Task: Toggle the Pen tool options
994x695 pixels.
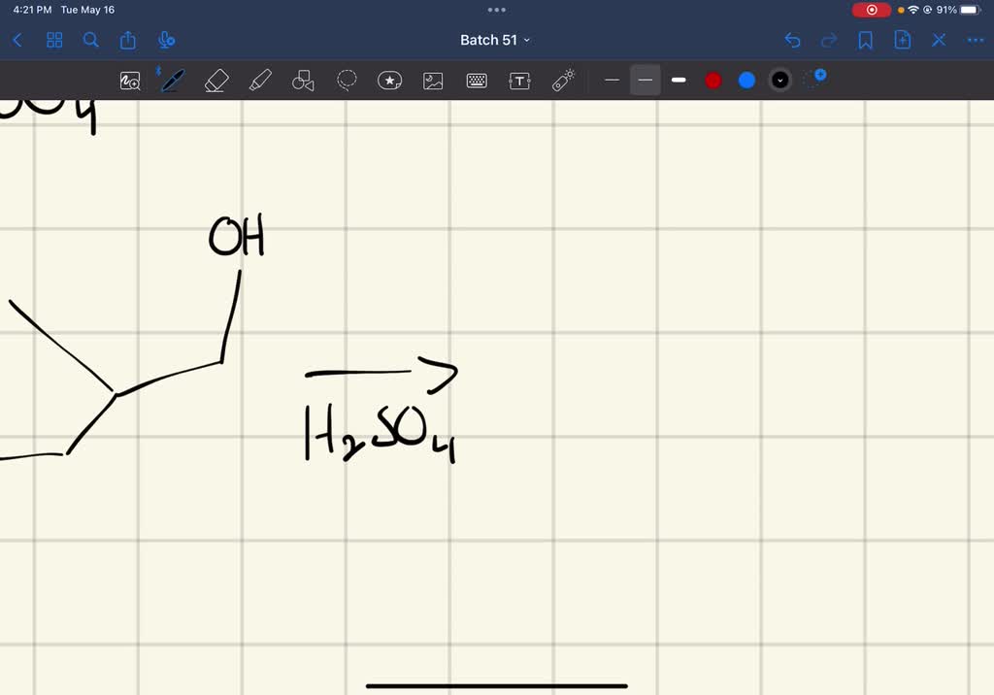Action: [x=171, y=80]
